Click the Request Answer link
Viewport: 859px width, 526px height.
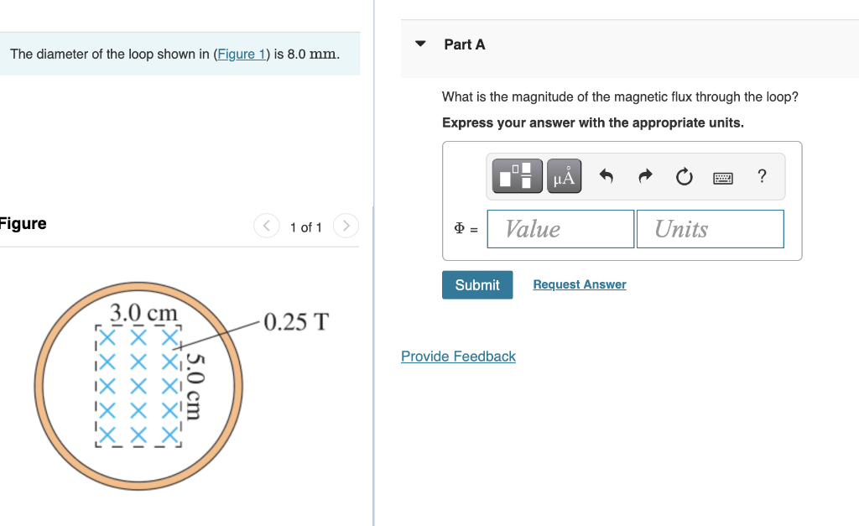tap(579, 284)
